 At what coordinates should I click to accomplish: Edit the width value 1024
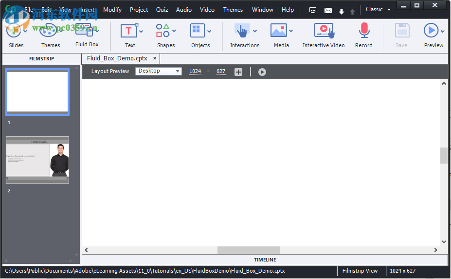coord(195,72)
